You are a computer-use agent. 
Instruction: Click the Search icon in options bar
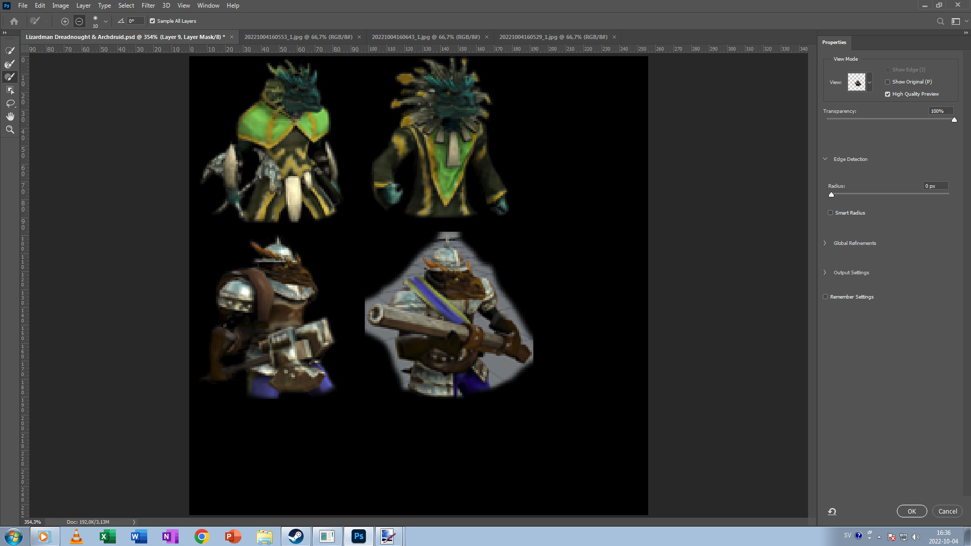940,21
